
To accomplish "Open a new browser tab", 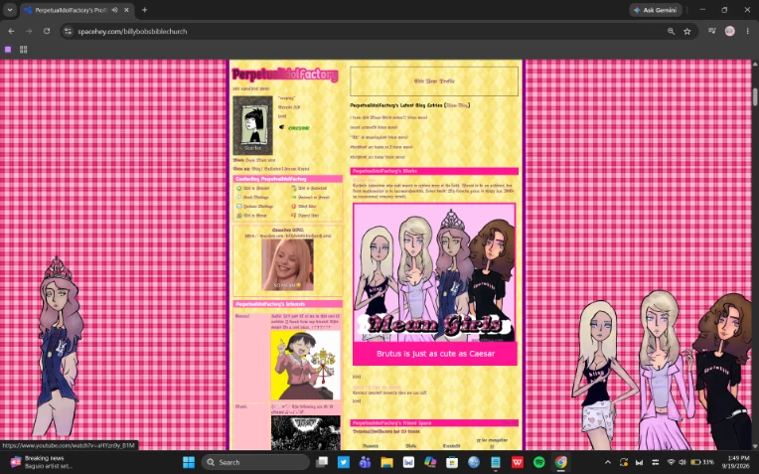I will pos(144,10).
